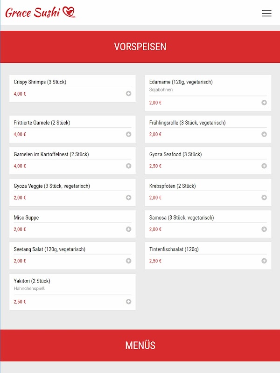
Task: Add Crispy Shrimps with plus icon
Action: 129,94
